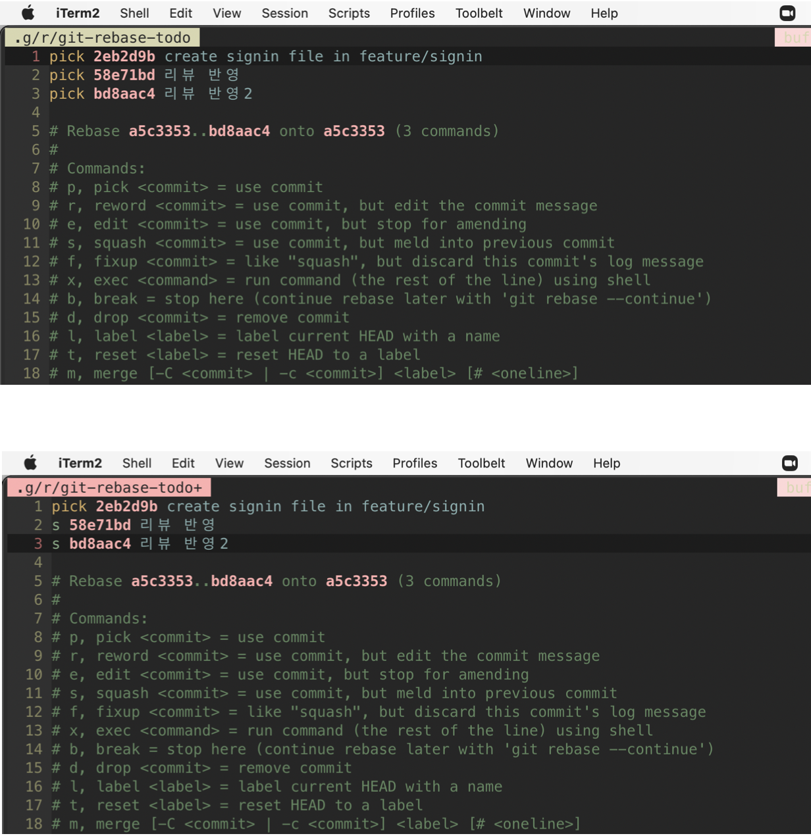Screen dimensions: 811x838
Task: Click '# Commands:' line in upper editor
Action: click(97, 168)
